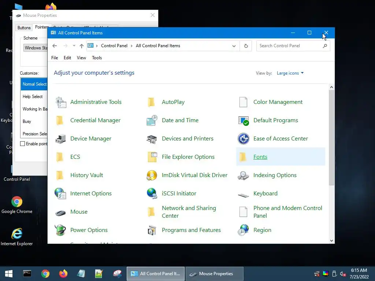Select Pointers tab in Mouse Properties
Screen dimensions: 375x281
pos(42,27)
